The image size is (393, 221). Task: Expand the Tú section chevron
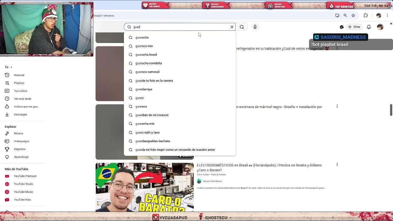[11, 67]
